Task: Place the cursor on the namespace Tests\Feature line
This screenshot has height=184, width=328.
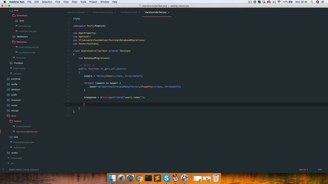Action: [x=89, y=26]
